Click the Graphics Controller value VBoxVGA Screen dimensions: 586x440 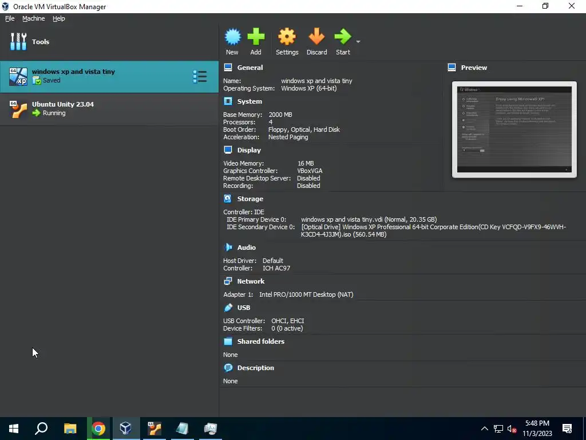(x=310, y=171)
